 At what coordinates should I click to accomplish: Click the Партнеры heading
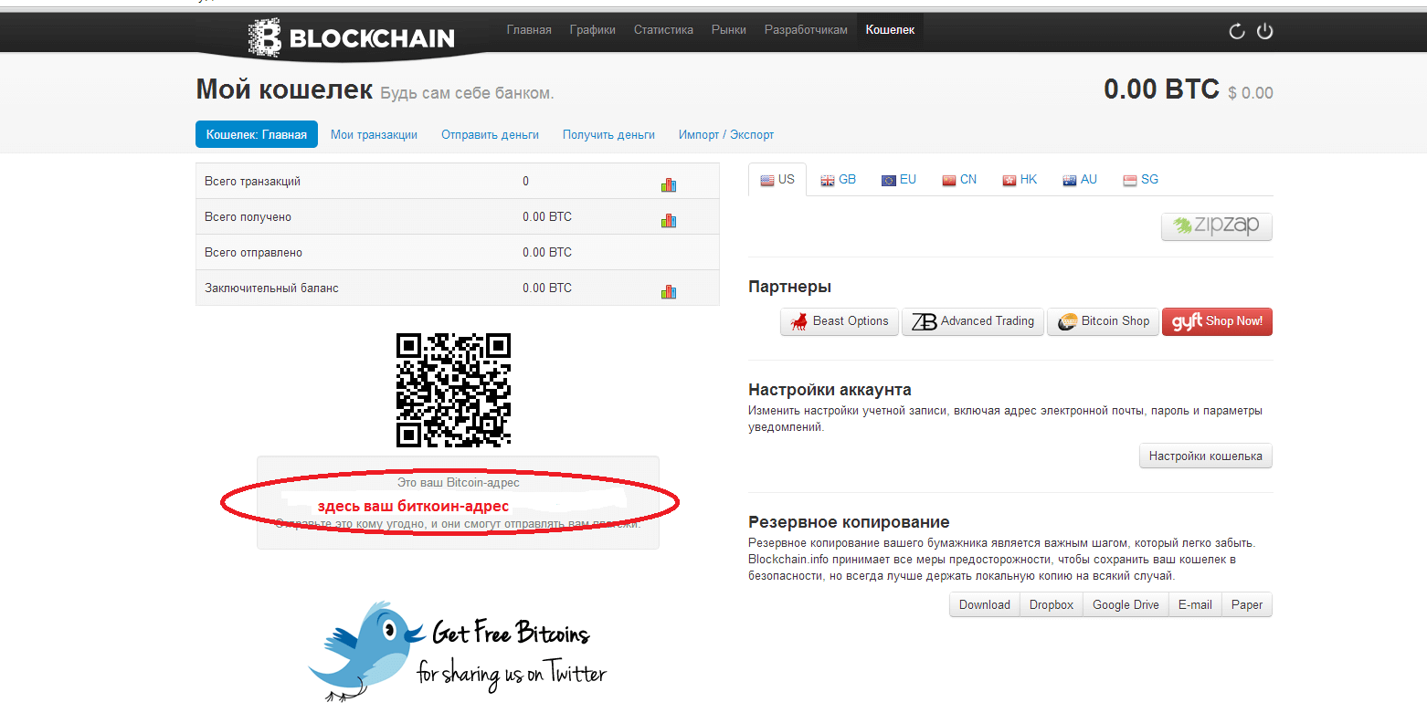click(x=789, y=287)
